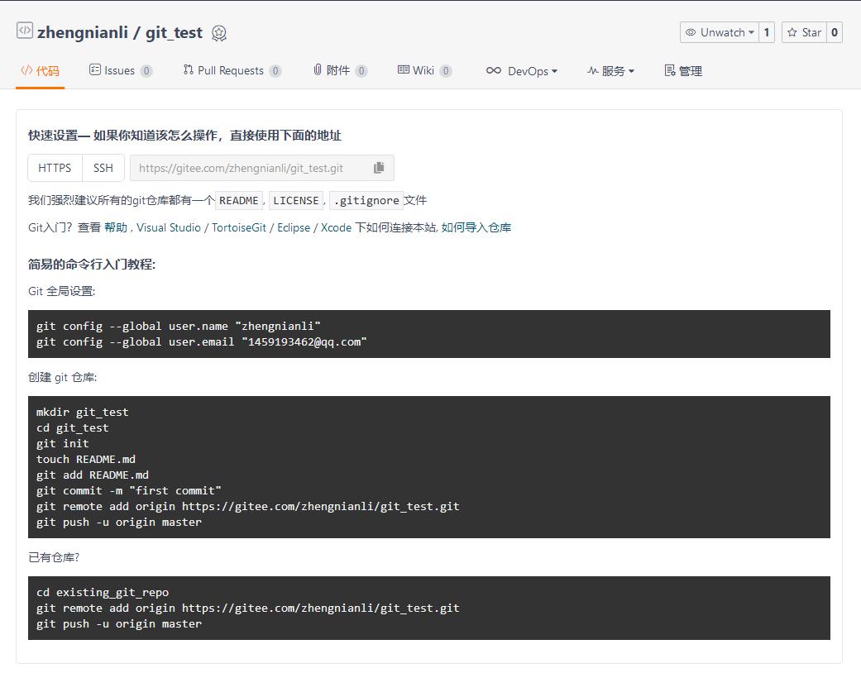Screen dimensions: 861x673
Task: Click the 'cd existing_git_repo' command line
Action: point(103,592)
